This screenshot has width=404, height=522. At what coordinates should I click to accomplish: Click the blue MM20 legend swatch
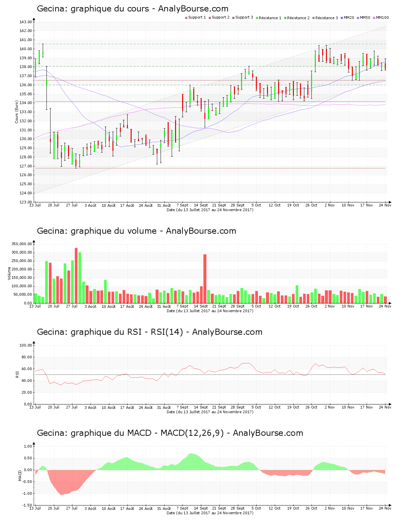pos(342,18)
